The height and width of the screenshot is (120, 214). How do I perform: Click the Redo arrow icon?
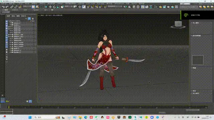(x=7, y=7)
